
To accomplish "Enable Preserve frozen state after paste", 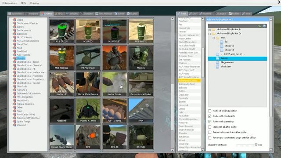I will coord(209,132).
